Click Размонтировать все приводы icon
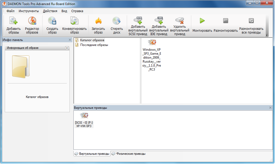The width and height of the screenshot is (275, 164). (x=251, y=21)
